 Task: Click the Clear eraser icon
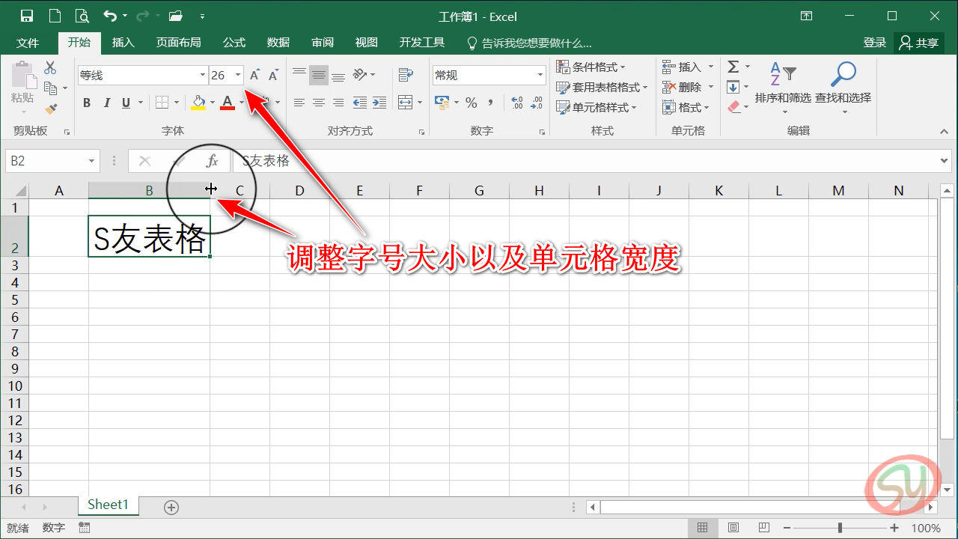pos(733,108)
